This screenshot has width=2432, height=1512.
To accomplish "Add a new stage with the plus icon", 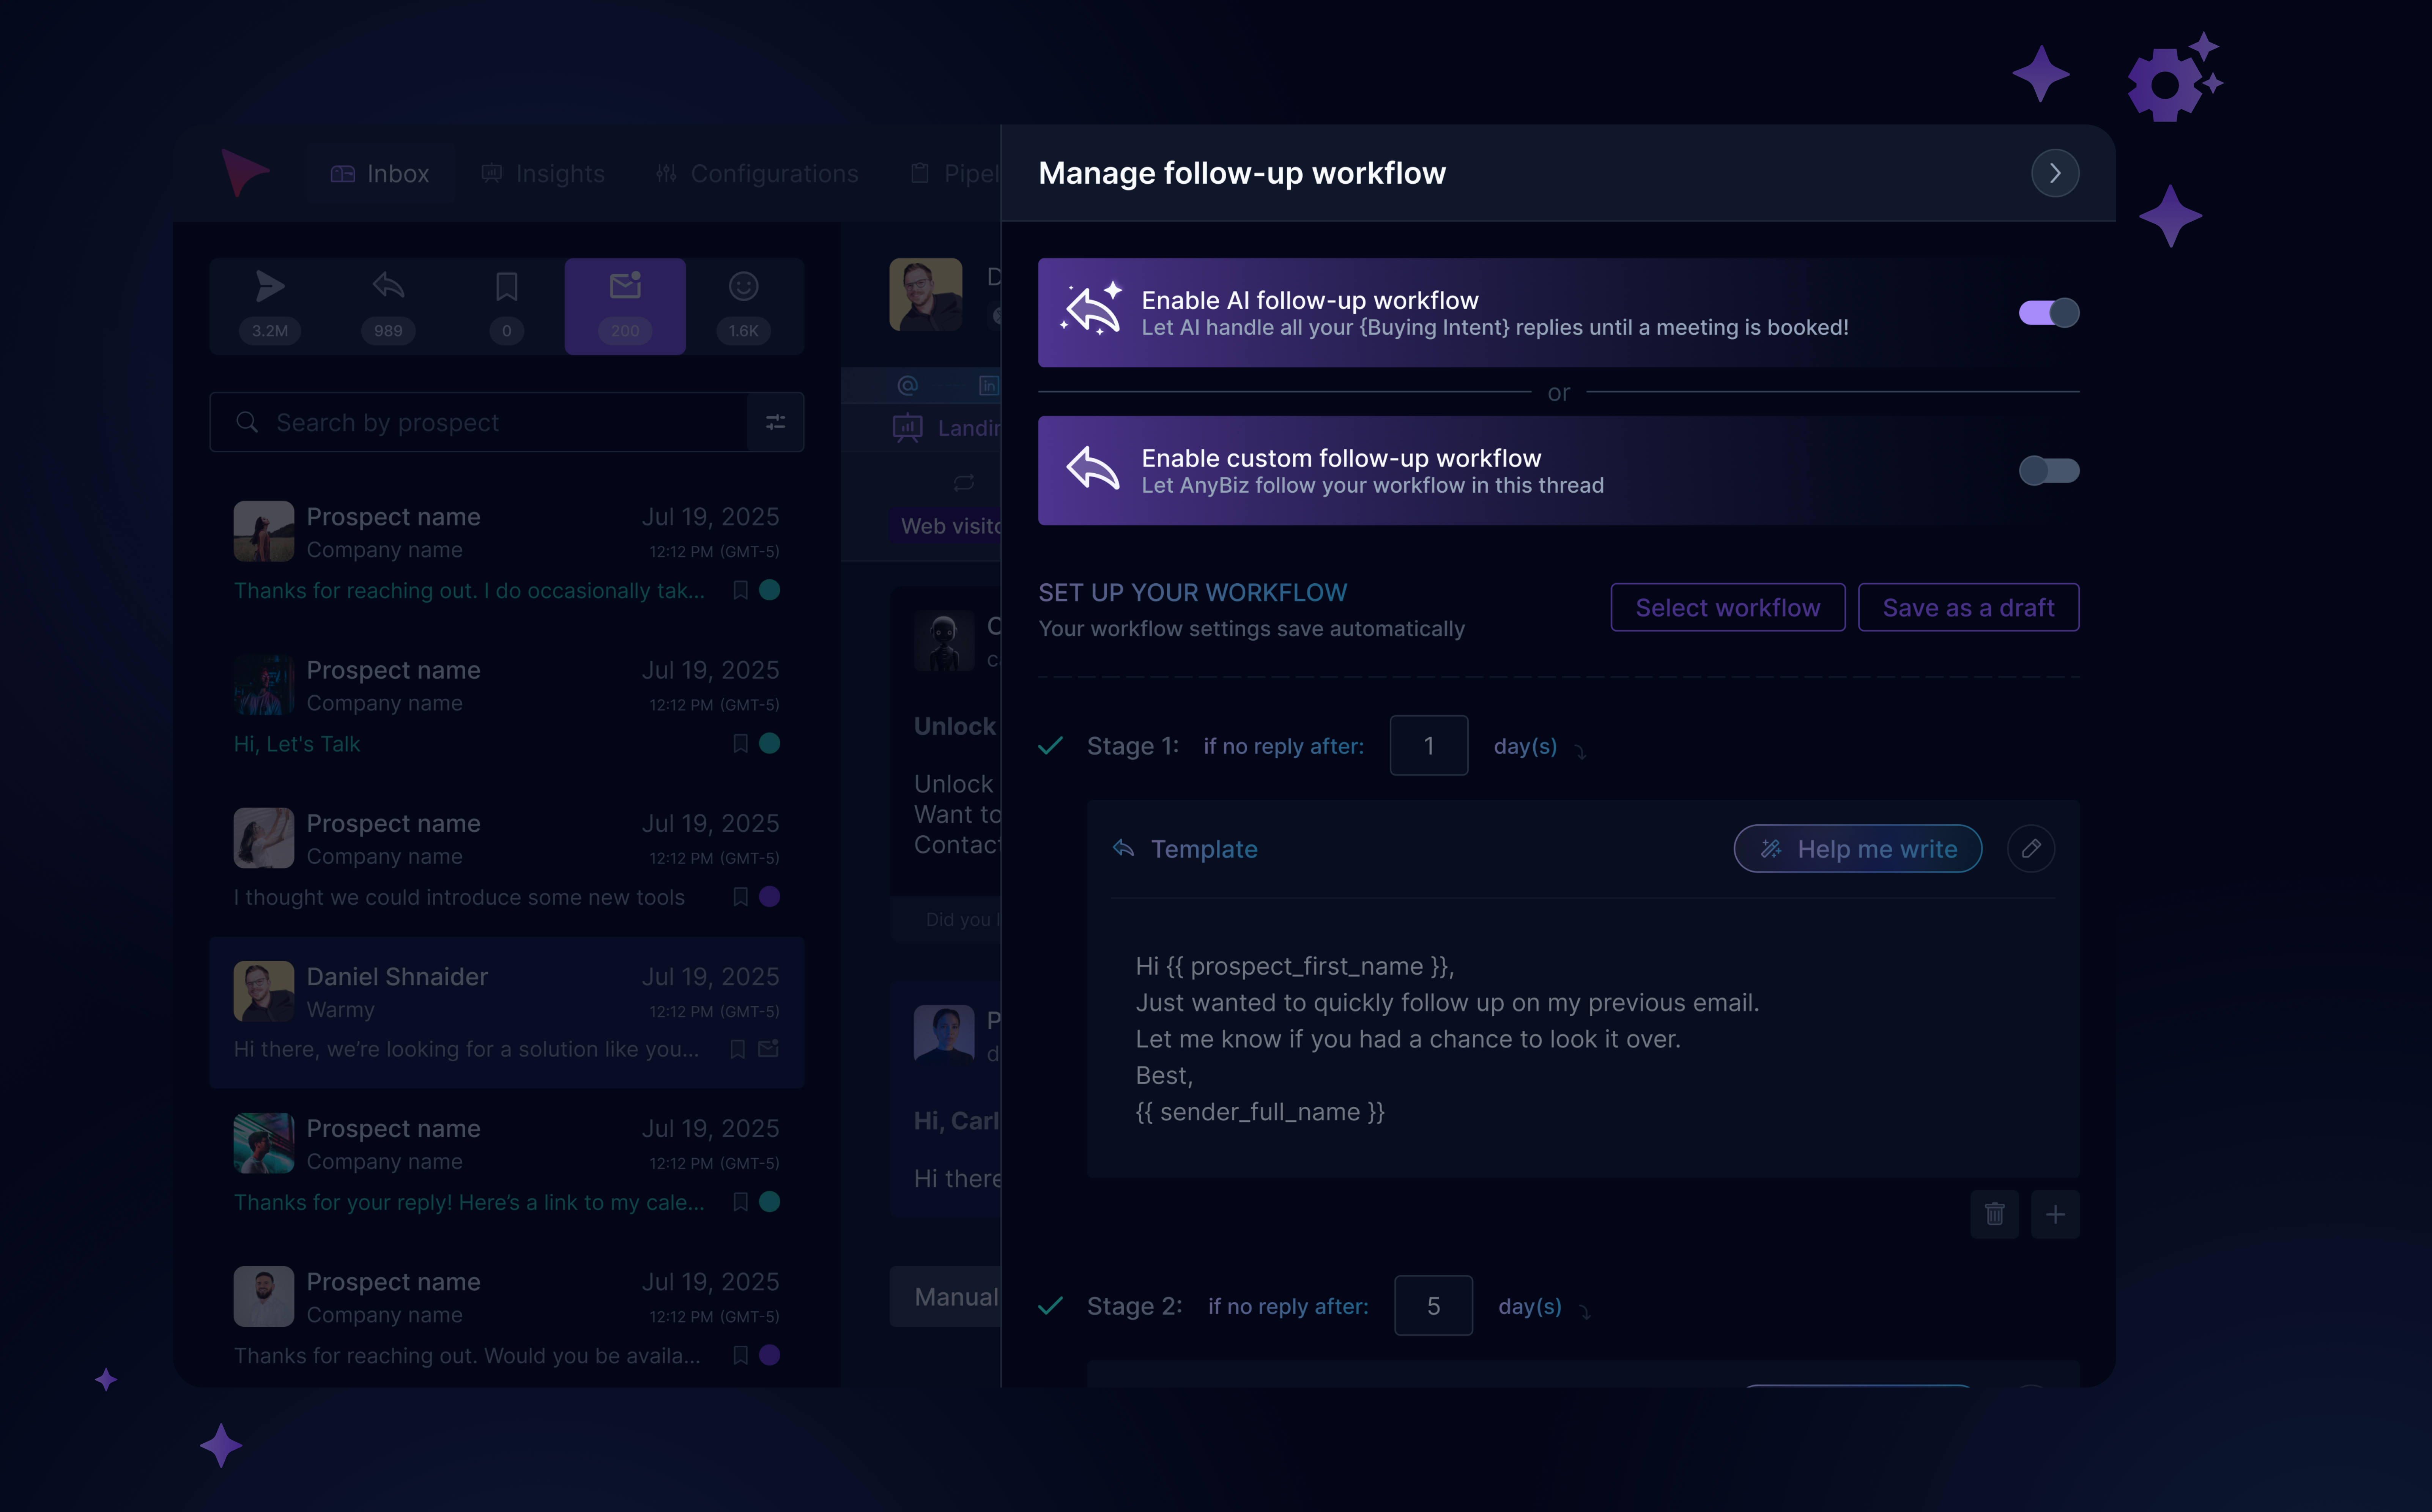I will (x=2056, y=1214).
